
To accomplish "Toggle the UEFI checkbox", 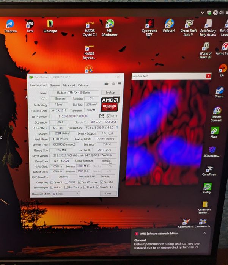I will [108, 116].
